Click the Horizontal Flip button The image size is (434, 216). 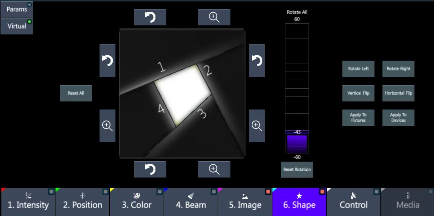(398, 93)
